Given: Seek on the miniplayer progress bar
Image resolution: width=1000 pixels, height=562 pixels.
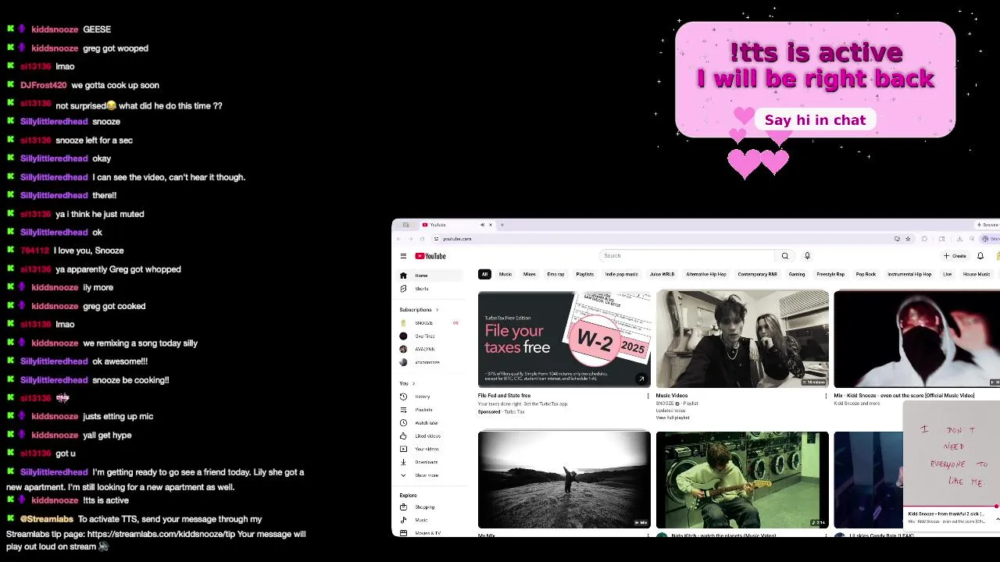Looking at the screenshot, I should [952, 507].
